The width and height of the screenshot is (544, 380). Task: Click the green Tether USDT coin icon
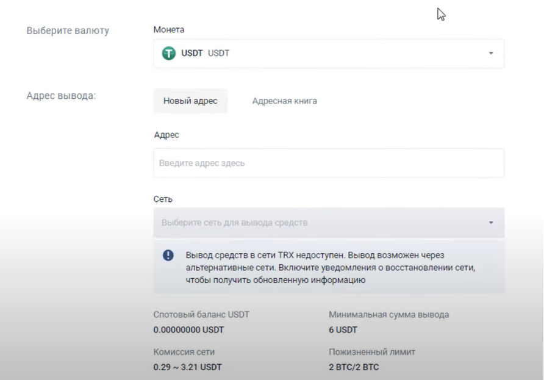coord(169,54)
